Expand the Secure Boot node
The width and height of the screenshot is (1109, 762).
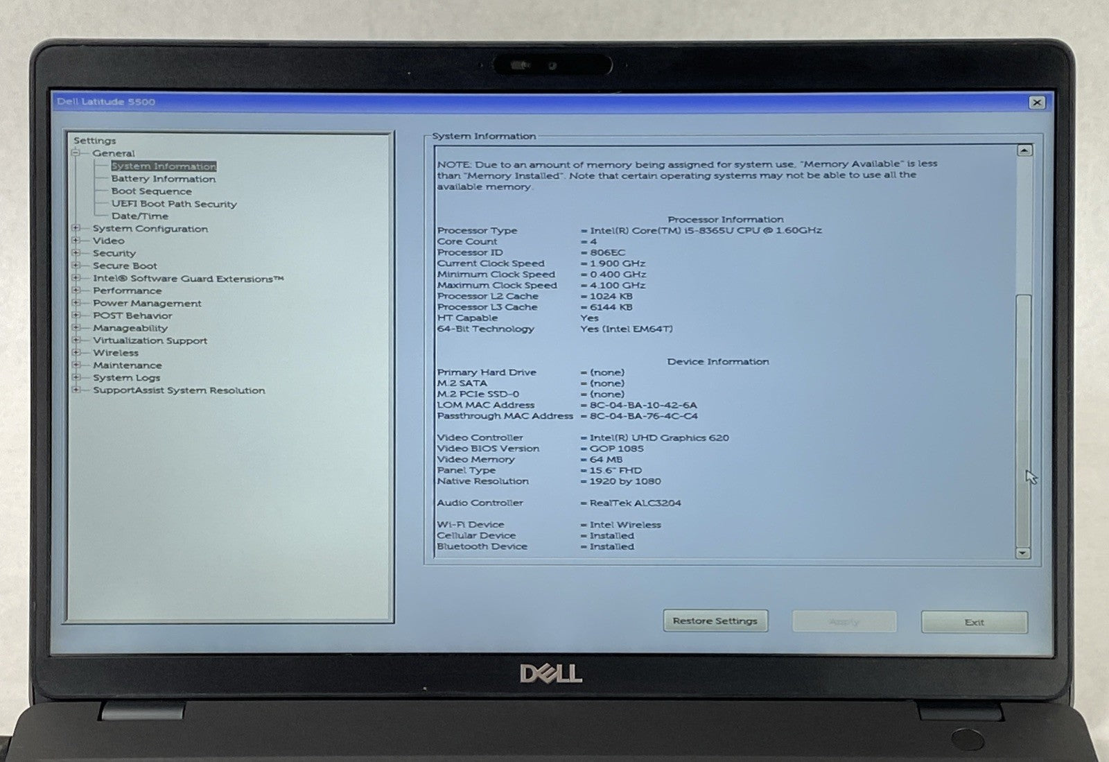(76, 266)
